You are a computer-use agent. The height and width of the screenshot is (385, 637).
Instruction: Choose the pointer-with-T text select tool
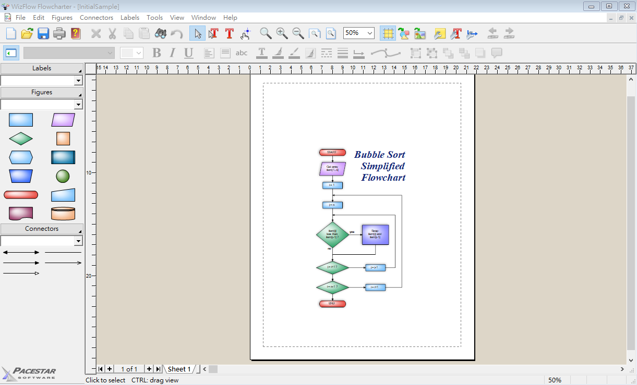click(x=213, y=34)
